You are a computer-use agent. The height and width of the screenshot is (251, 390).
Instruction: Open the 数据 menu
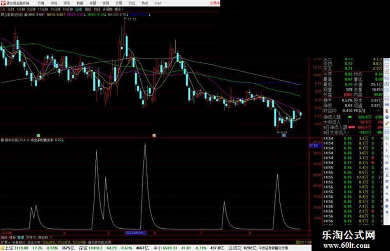point(80,3)
